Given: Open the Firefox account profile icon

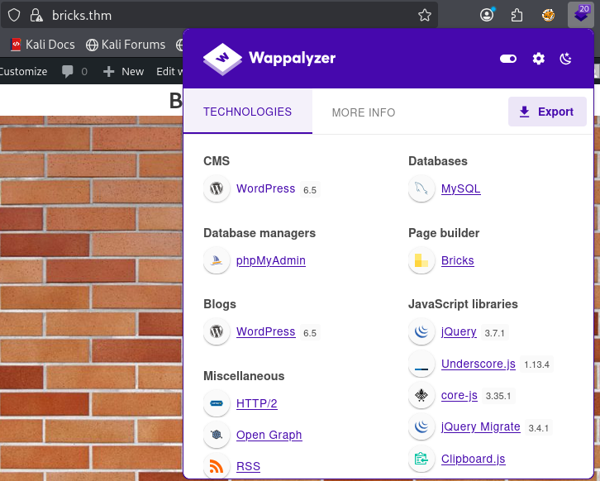Looking at the screenshot, I should click(x=487, y=15).
